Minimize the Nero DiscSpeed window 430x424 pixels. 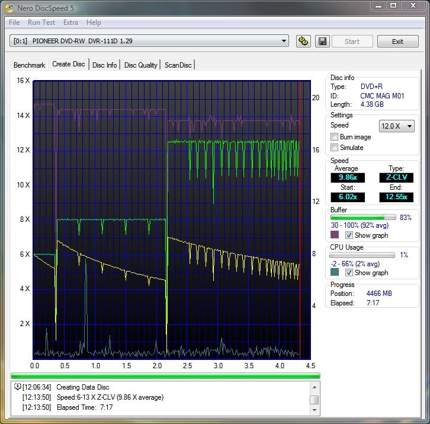379,5
